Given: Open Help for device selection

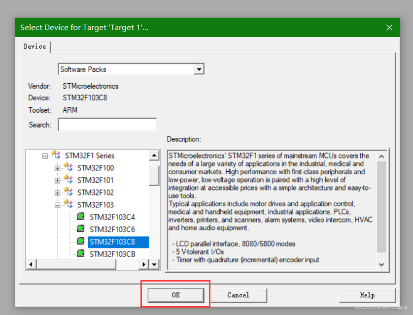Looking at the screenshot, I should (368, 295).
